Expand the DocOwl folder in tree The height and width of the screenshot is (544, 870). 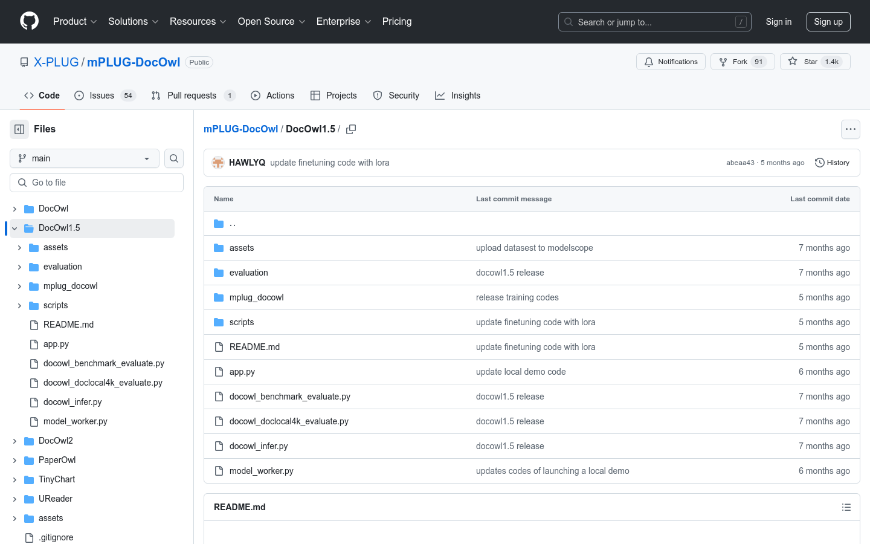click(x=14, y=209)
